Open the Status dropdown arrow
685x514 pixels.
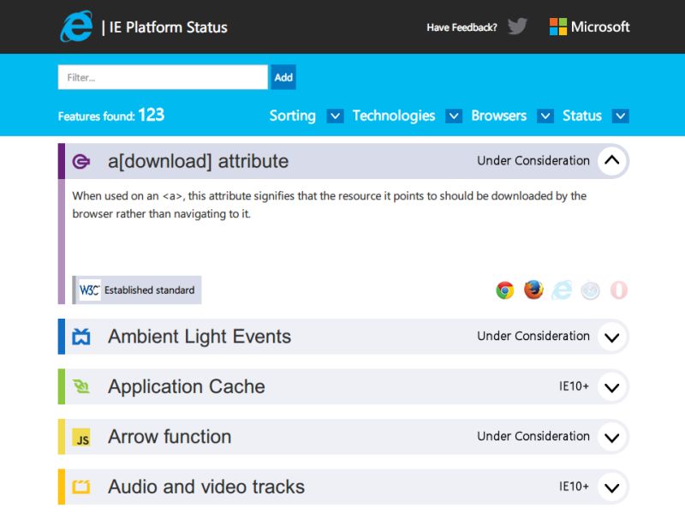click(x=620, y=116)
